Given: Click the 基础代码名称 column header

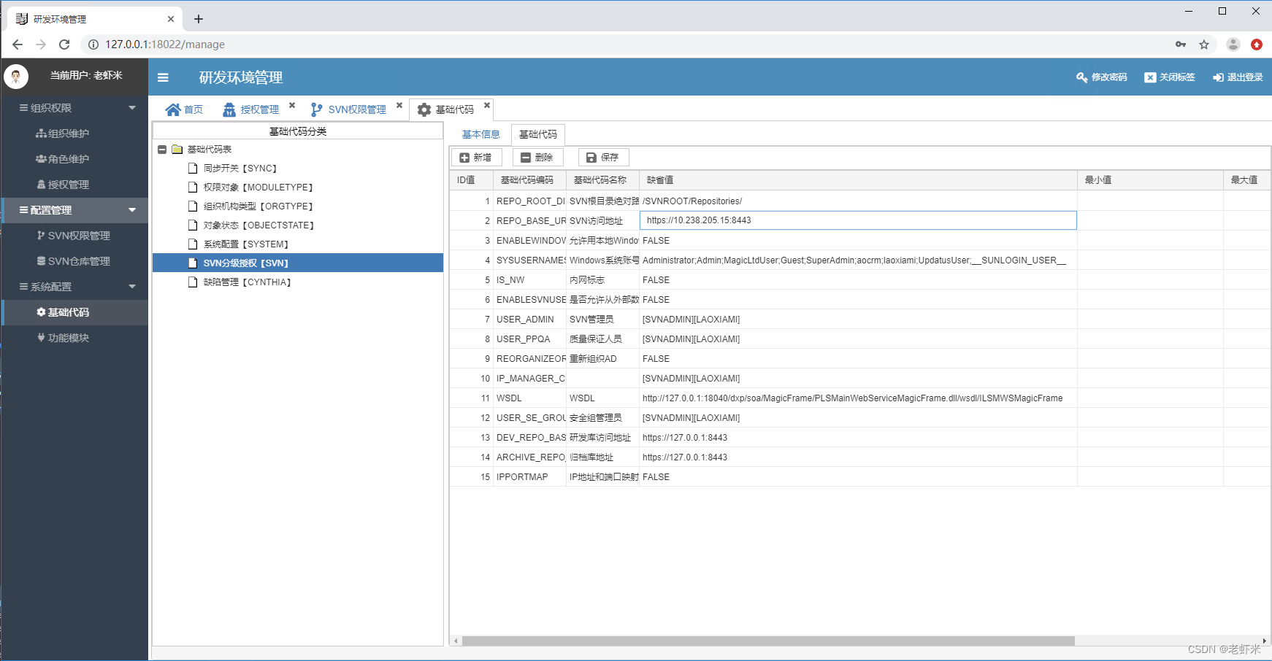Looking at the screenshot, I should pos(602,180).
